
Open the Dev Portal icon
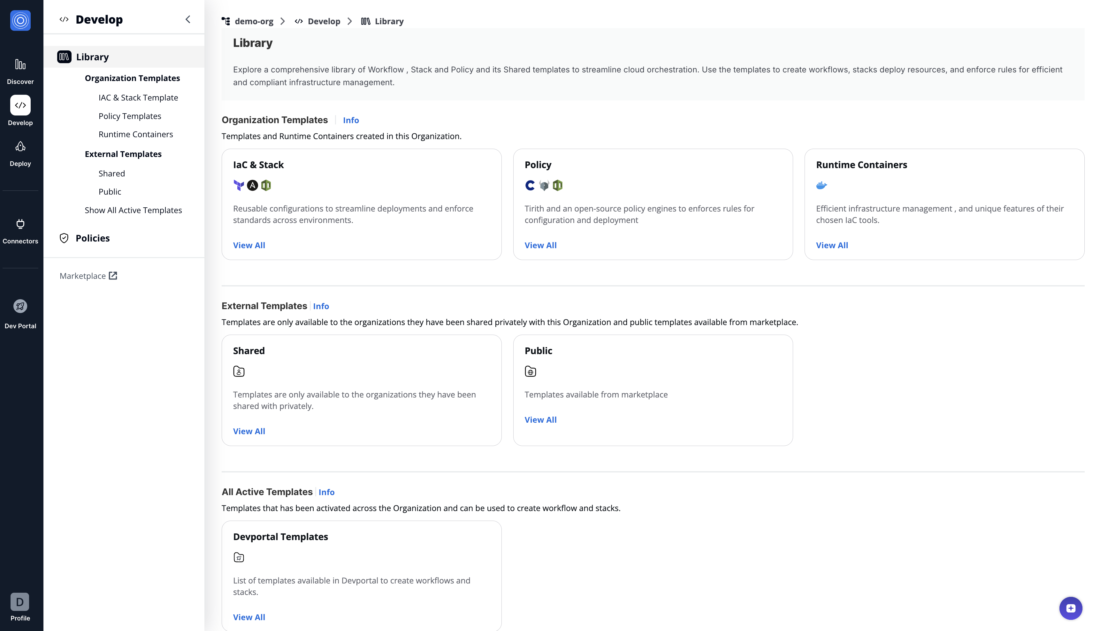pyautogui.click(x=20, y=306)
